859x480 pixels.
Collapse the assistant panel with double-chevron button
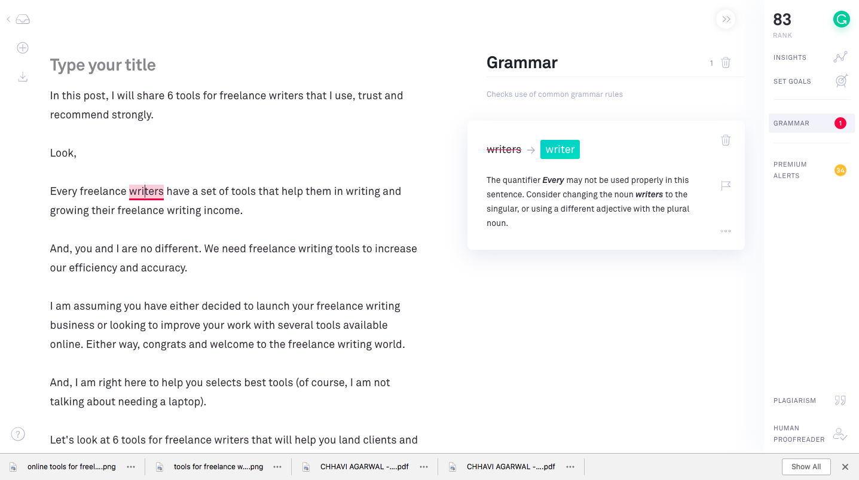pyautogui.click(x=726, y=20)
